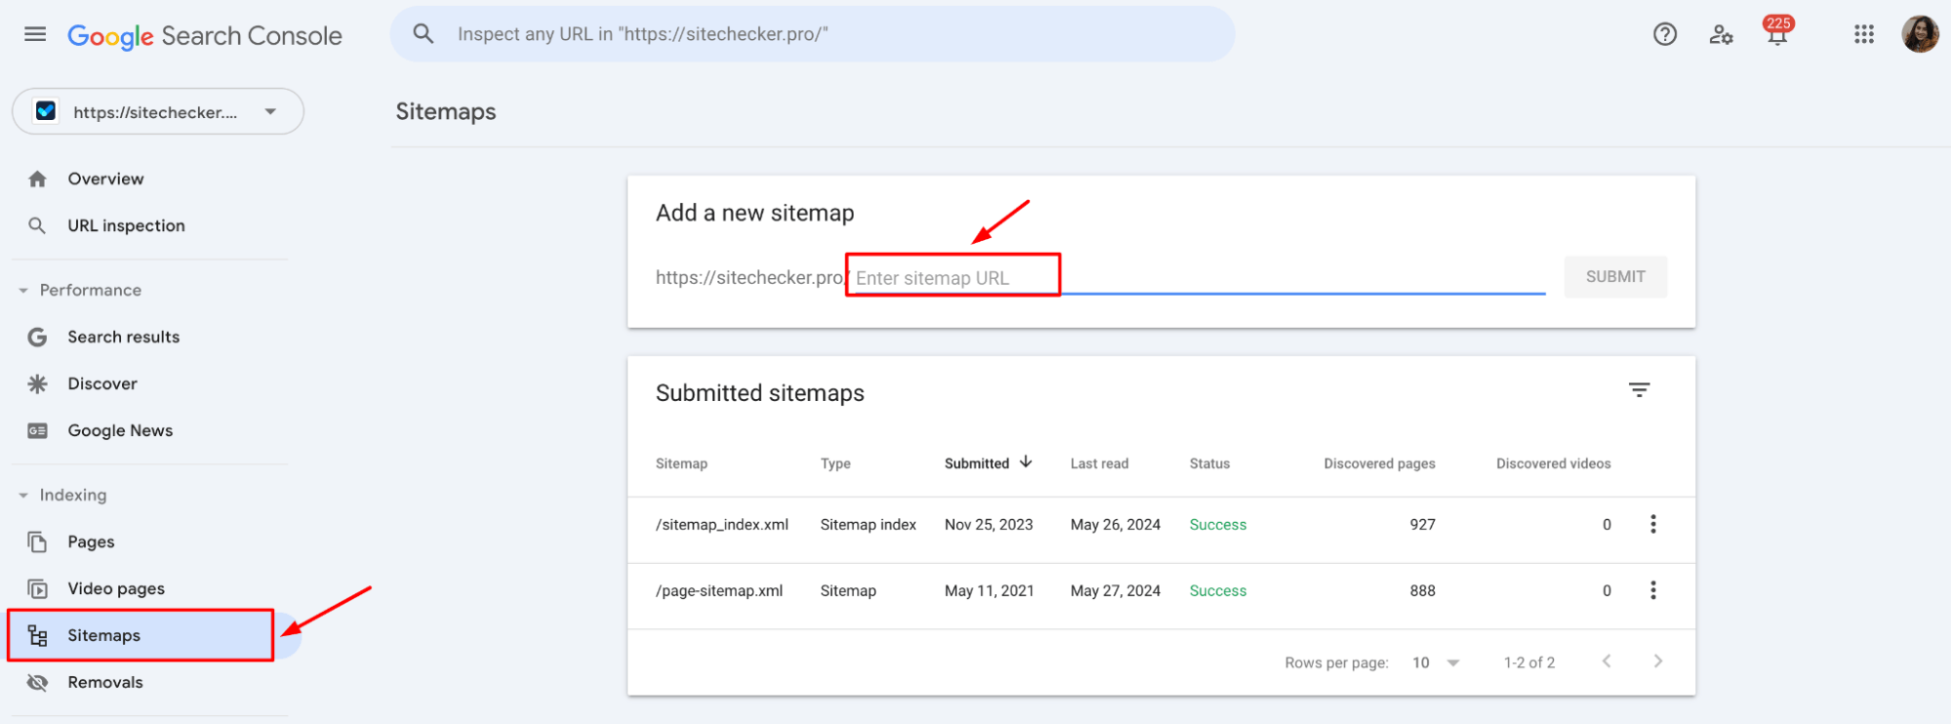Viewport: 1951px width, 724px height.
Task: Open Pages indexing report
Action: pyautogui.click(x=91, y=542)
